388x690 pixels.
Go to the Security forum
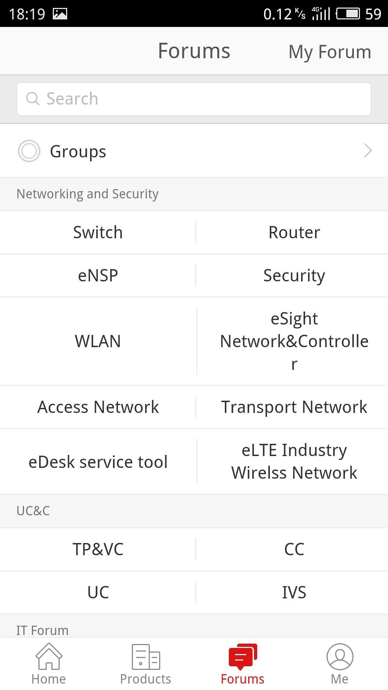(x=294, y=276)
